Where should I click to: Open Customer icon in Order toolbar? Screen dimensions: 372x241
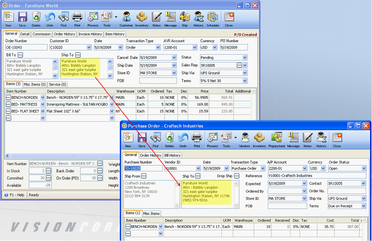[126, 19]
